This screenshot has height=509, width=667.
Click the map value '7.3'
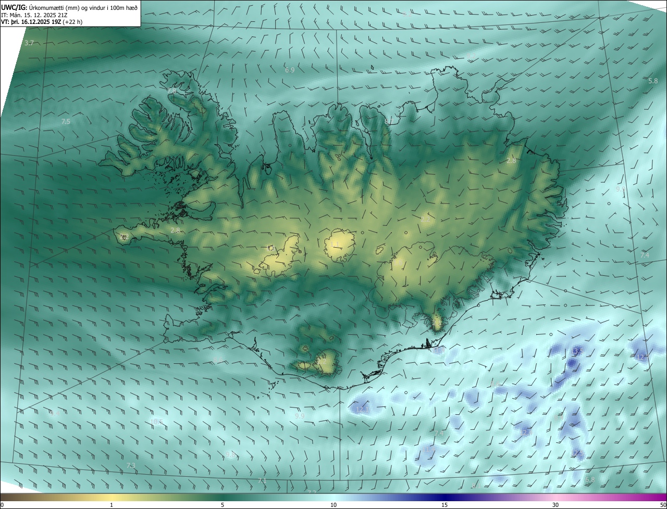pos(131,465)
